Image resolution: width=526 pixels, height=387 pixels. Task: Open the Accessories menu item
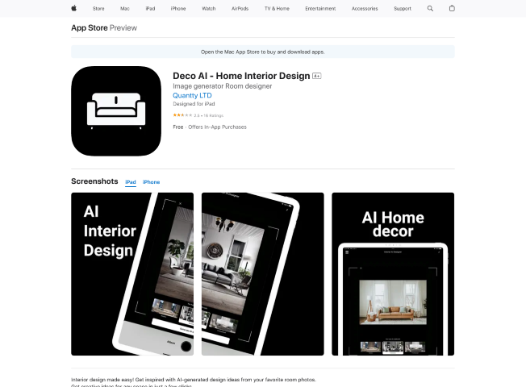[365, 9]
